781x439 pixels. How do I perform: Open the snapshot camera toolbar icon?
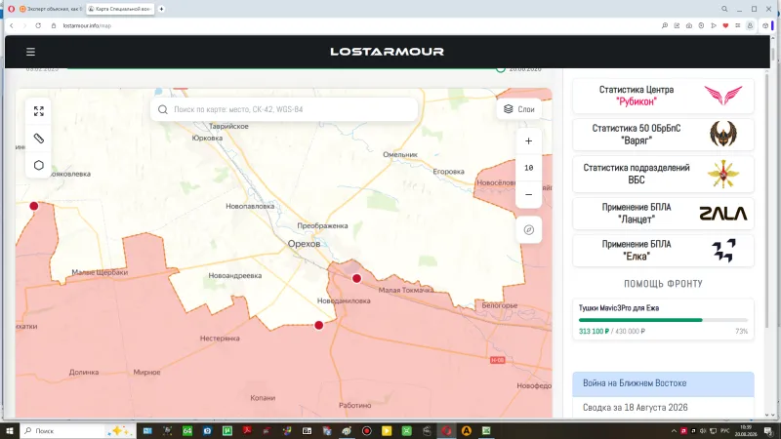689,25
